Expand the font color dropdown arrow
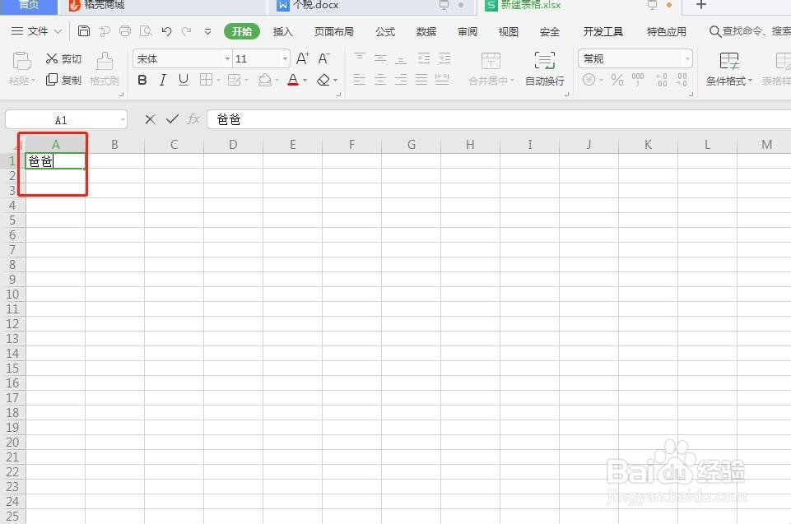The width and height of the screenshot is (791, 524). [305, 80]
